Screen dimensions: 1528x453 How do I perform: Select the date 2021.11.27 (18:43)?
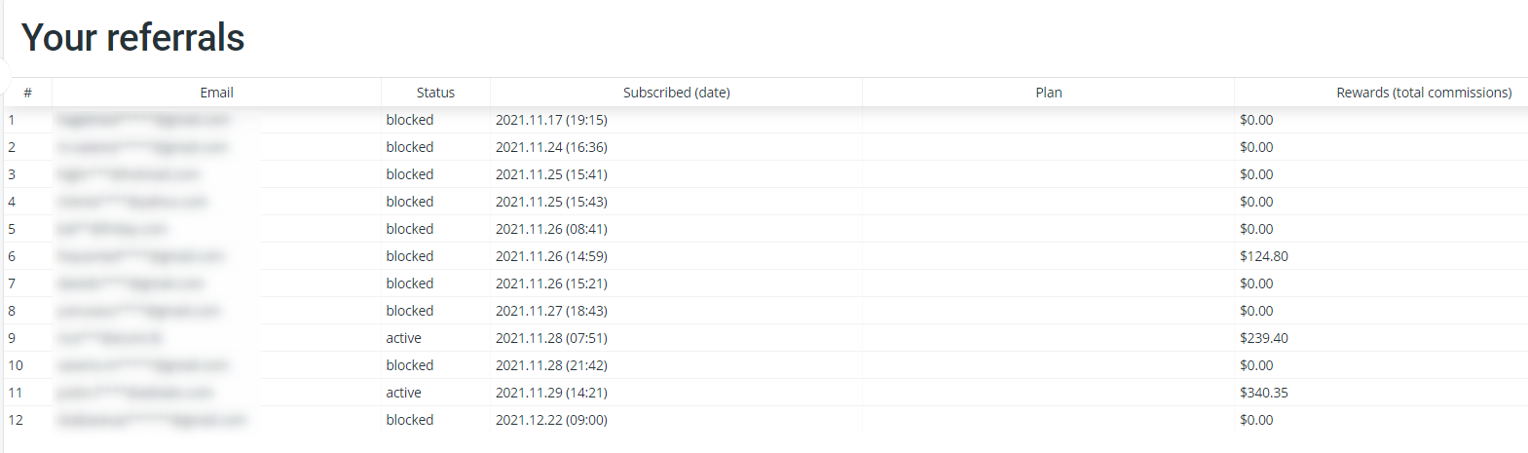pos(551,311)
